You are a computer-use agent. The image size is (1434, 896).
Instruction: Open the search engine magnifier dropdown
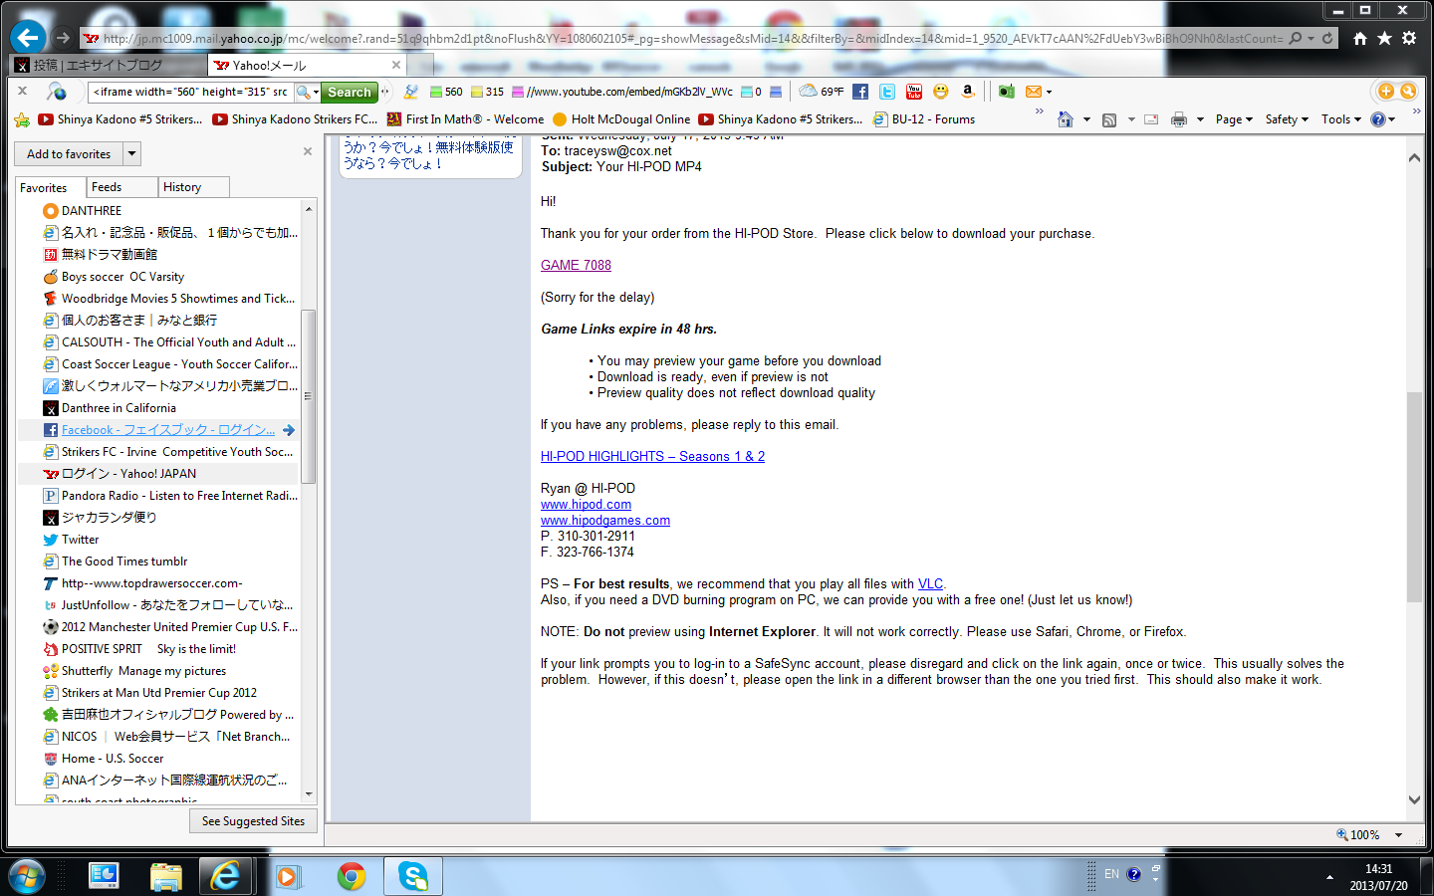pos(308,92)
